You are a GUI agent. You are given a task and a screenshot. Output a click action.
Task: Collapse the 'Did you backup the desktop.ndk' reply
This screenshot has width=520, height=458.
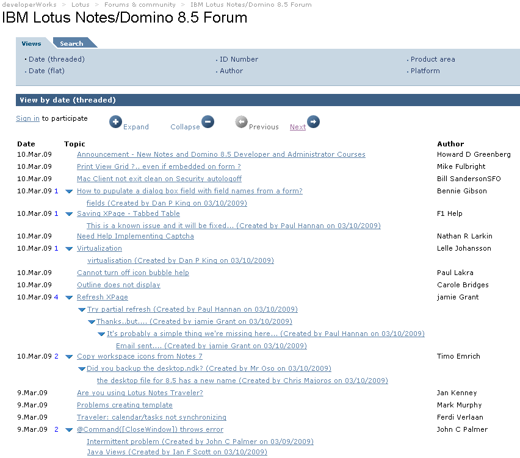(x=82, y=369)
